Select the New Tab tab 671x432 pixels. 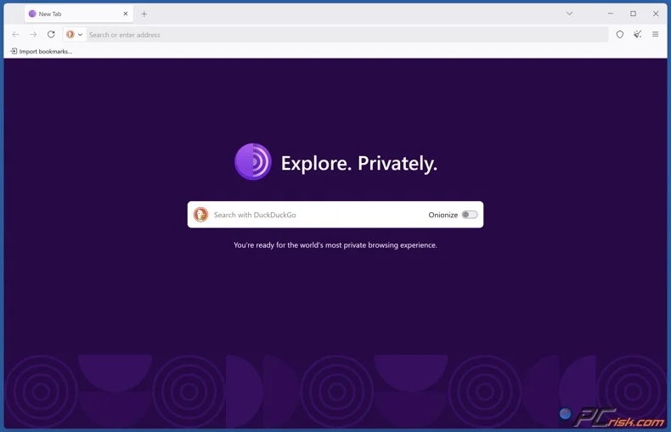(72, 14)
